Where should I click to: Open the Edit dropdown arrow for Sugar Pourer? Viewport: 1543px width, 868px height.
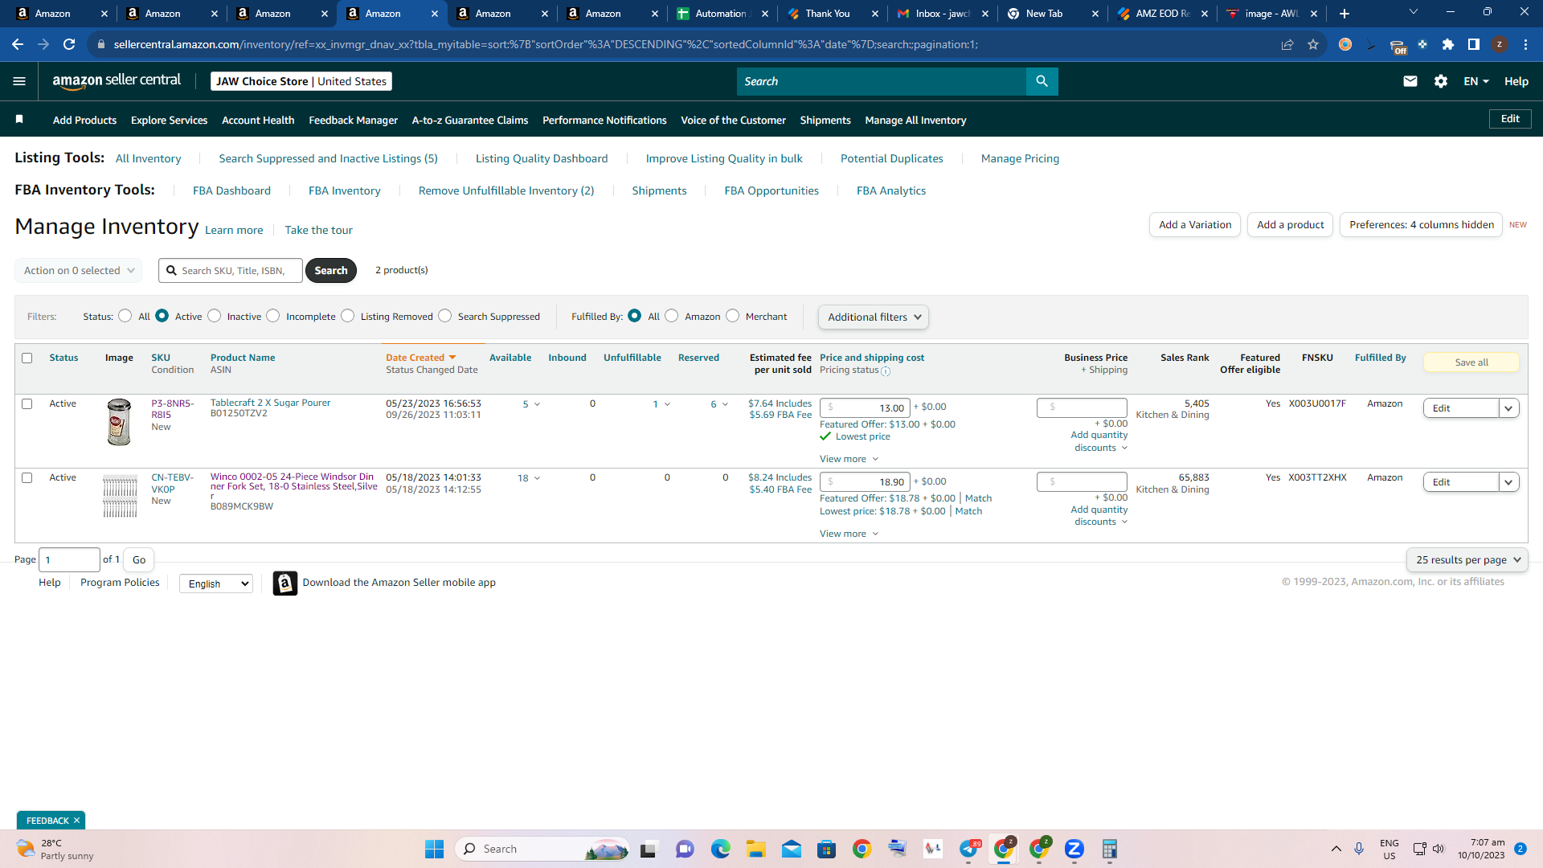pyautogui.click(x=1509, y=408)
